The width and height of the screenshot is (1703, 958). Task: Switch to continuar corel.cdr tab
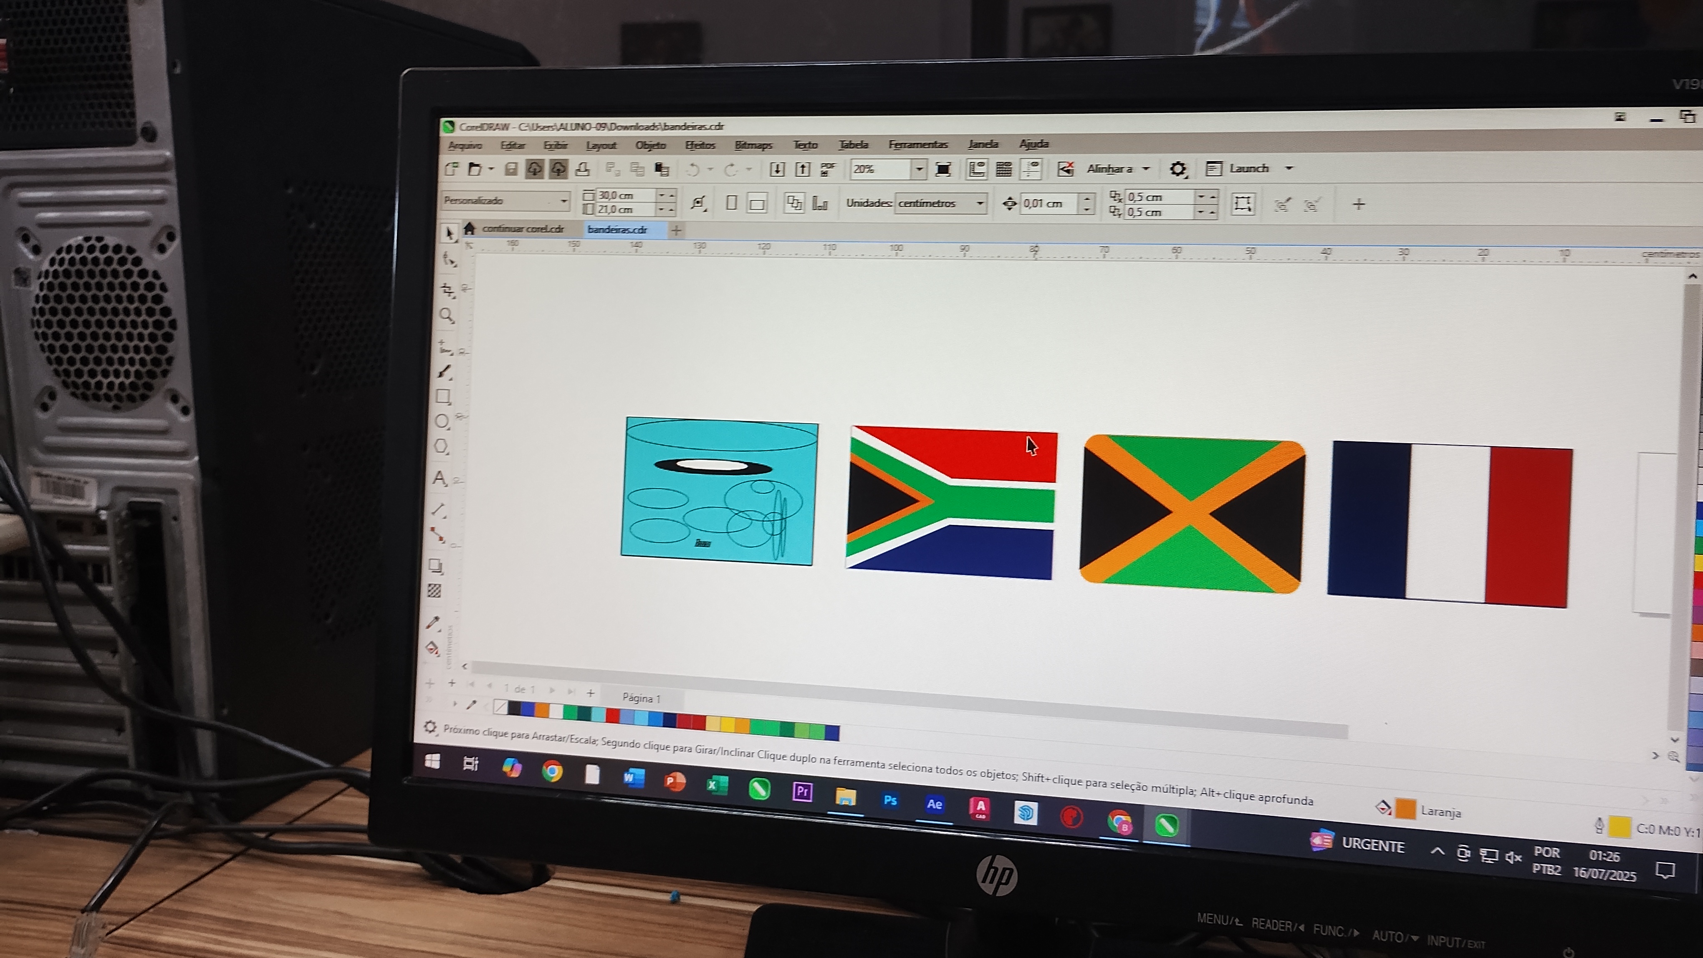click(523, 229)
